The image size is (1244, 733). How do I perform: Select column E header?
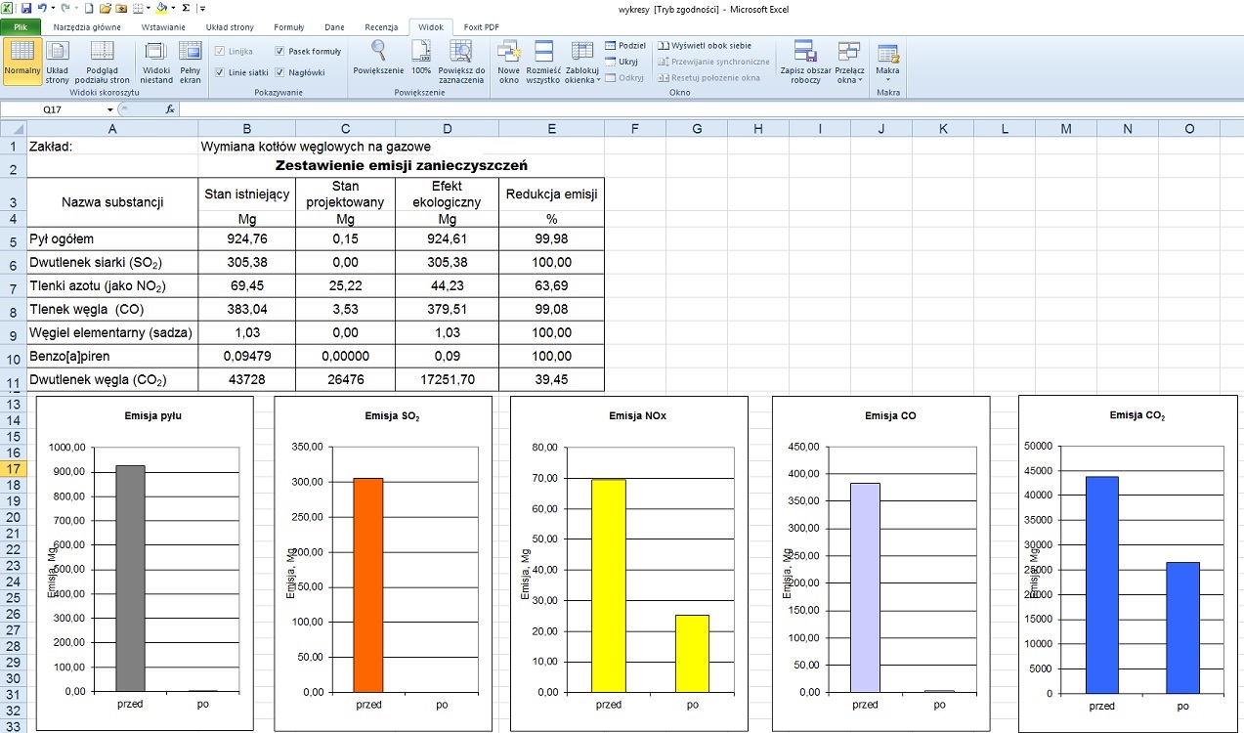551,128
